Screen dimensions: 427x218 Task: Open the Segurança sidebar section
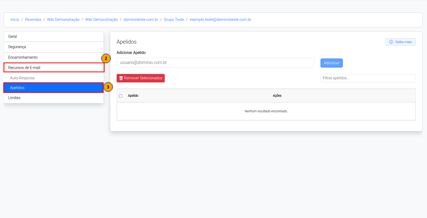54,47
